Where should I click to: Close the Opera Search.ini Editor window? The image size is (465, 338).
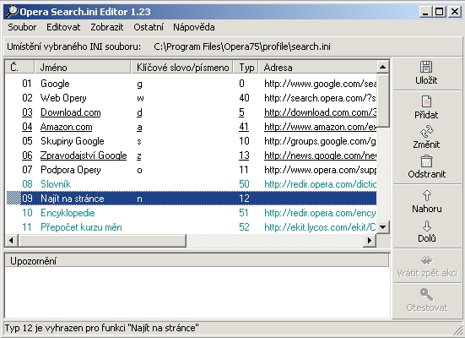click(x=455, y=12)
